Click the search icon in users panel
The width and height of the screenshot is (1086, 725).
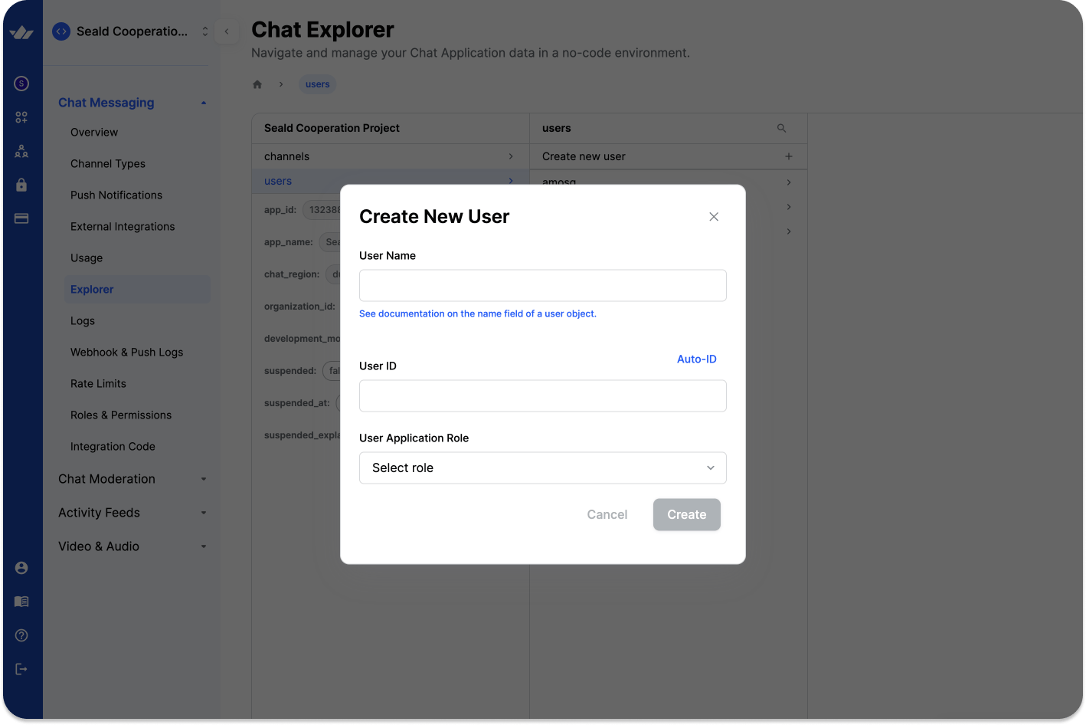pos(781,128)
